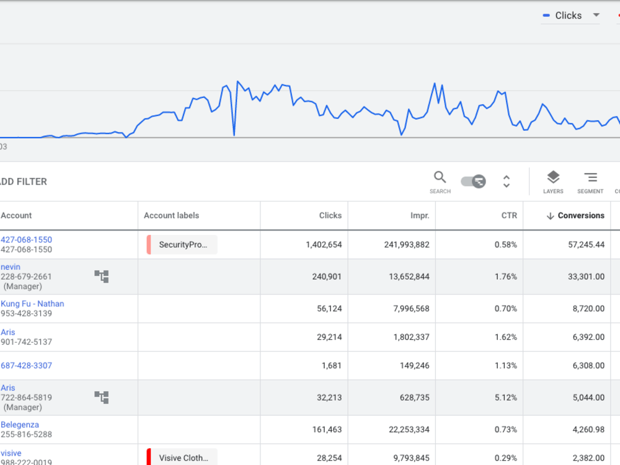Open the visive account link

click(x=11, y=453)
